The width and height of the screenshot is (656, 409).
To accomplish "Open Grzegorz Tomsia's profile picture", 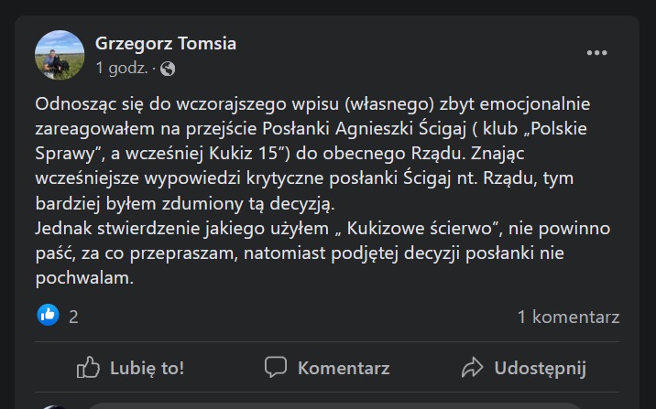I will pyautogui.click(x=58, y=53).
